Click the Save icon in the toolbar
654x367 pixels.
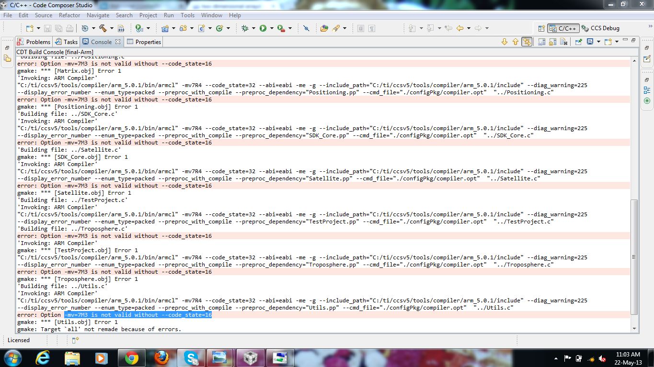pos(47,28)
